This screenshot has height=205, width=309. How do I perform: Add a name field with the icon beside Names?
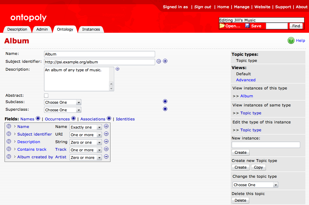[x=38, y=119]
